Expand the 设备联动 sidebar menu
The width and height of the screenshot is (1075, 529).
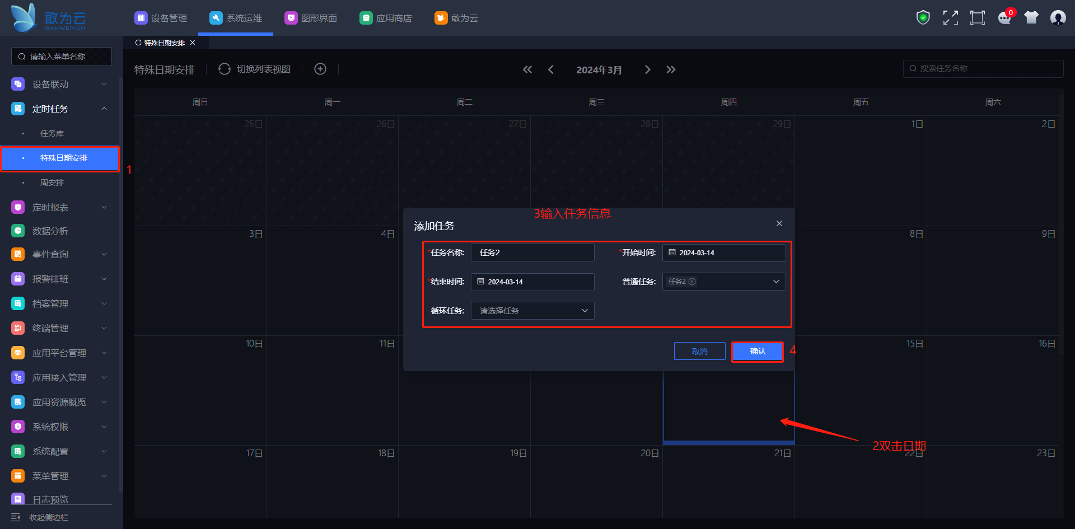click(59, 84)
